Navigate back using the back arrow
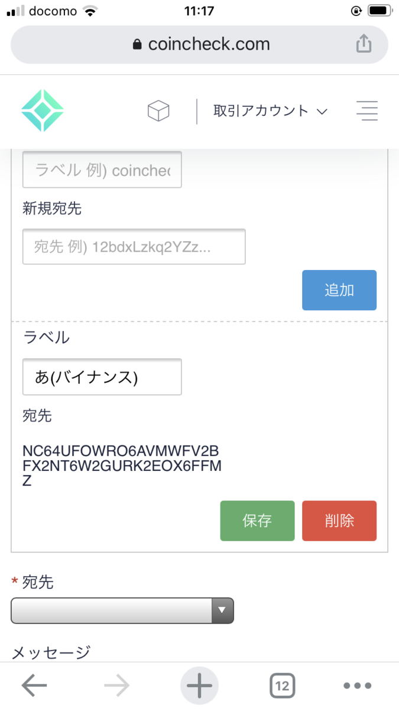The image size is (399, 709). [x=34, y=685]
